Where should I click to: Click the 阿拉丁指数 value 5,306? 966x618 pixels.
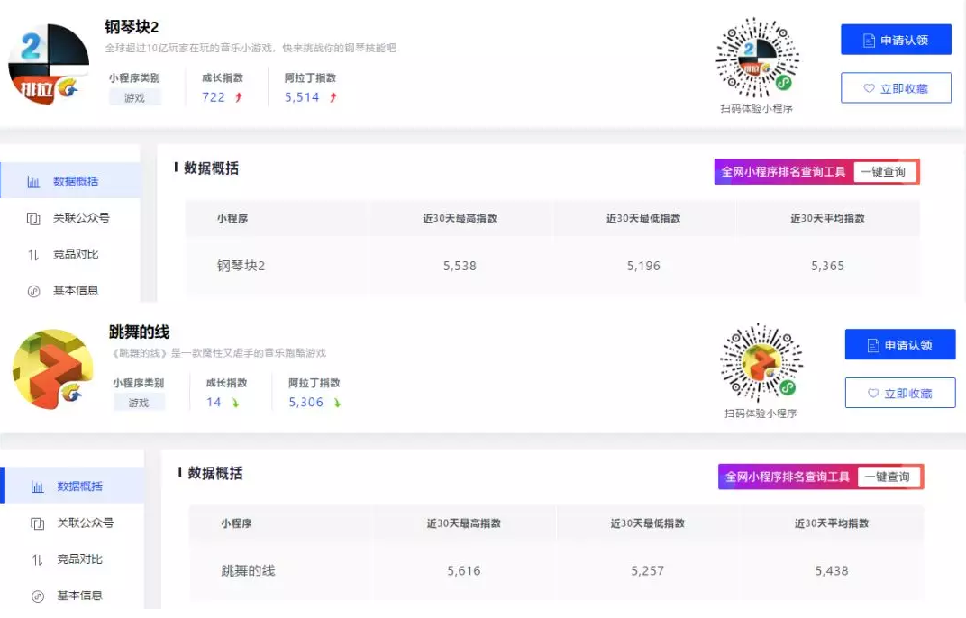pyautogui.click(x=306, y=403)
